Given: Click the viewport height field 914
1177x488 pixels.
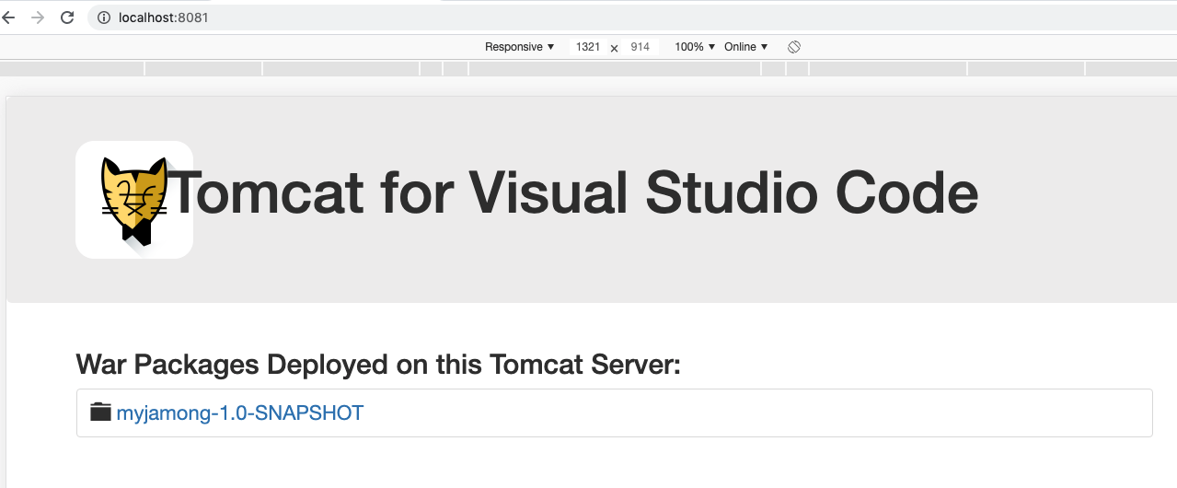Looking at the screenshot, I should 640,47.
